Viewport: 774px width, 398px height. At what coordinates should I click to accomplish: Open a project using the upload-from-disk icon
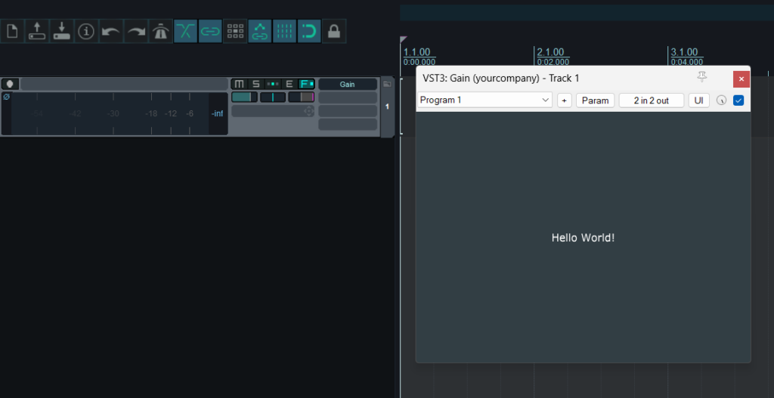tap(37, 32)
